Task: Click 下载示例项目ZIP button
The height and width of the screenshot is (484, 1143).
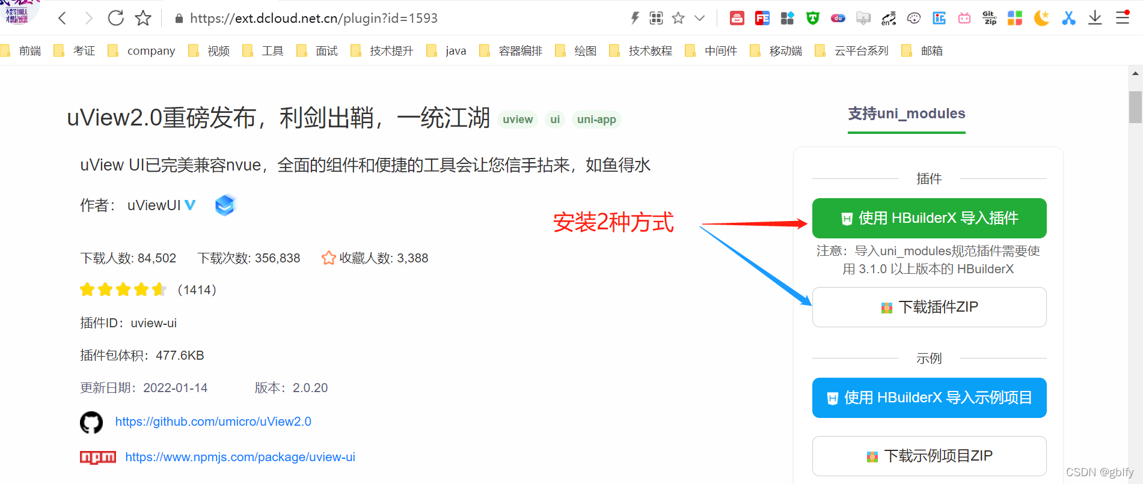Action: 929,456
